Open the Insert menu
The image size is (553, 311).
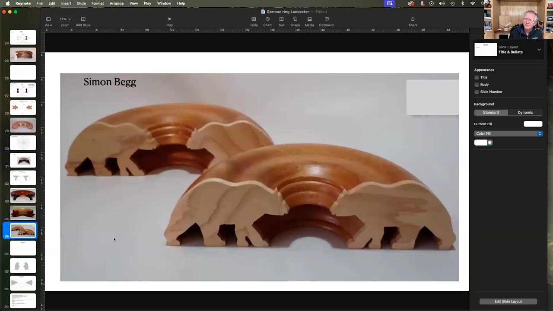tap(66, 3)
